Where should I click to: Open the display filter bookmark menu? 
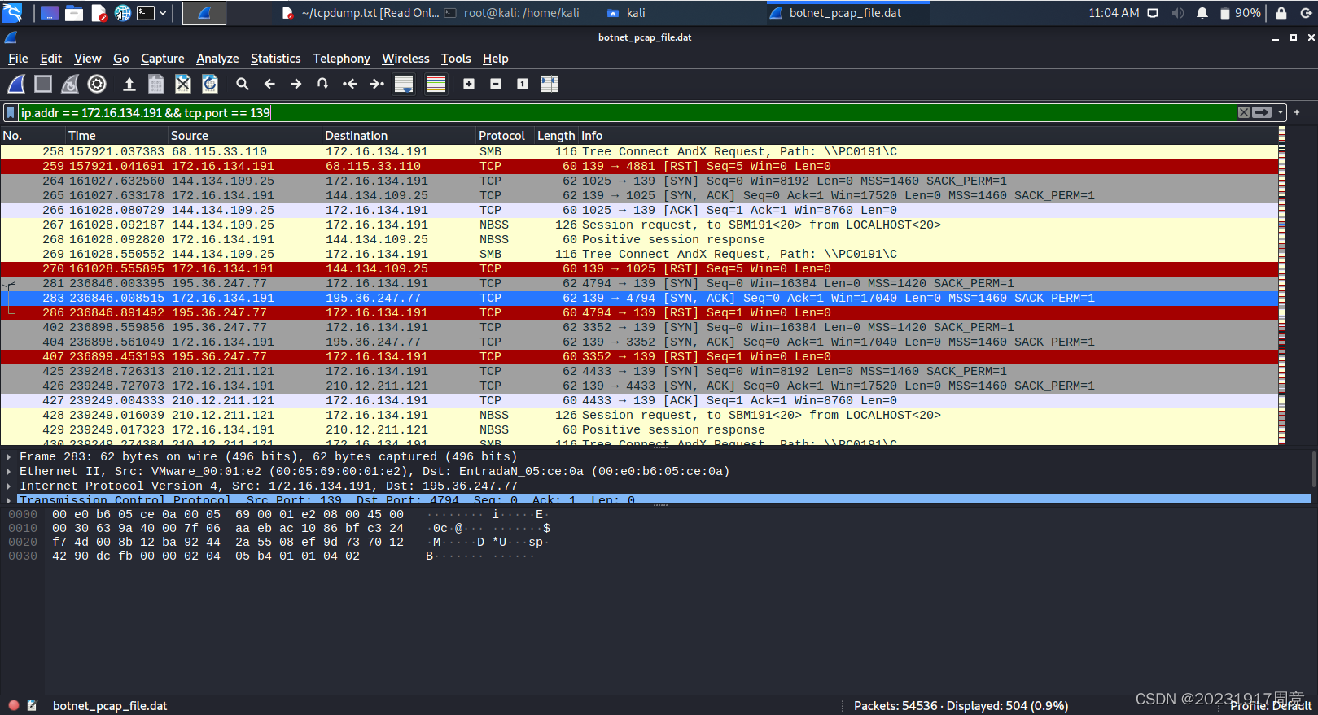tap(11, 112)
